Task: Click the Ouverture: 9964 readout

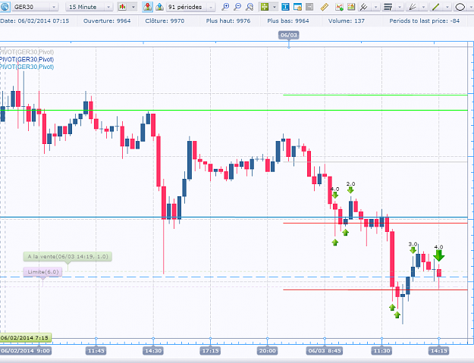Action: point(107,20)
